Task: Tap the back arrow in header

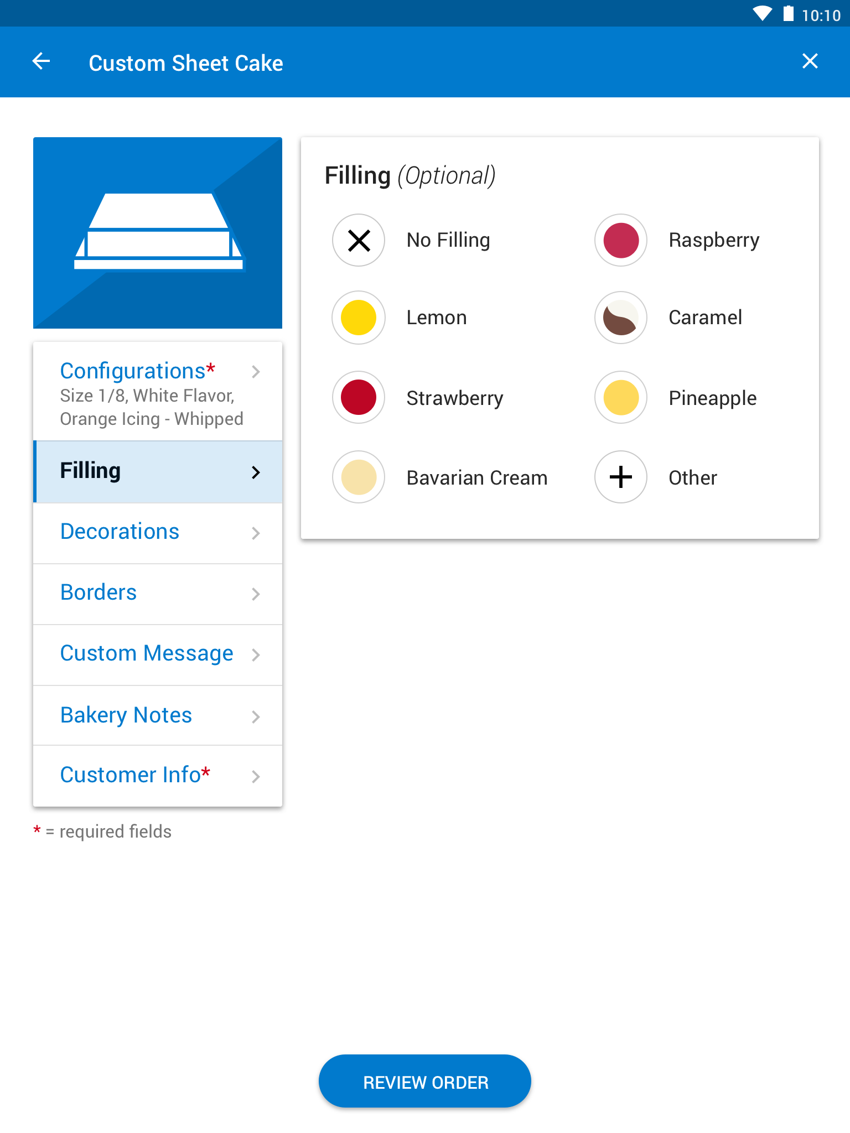Action: tap(42, 61)
